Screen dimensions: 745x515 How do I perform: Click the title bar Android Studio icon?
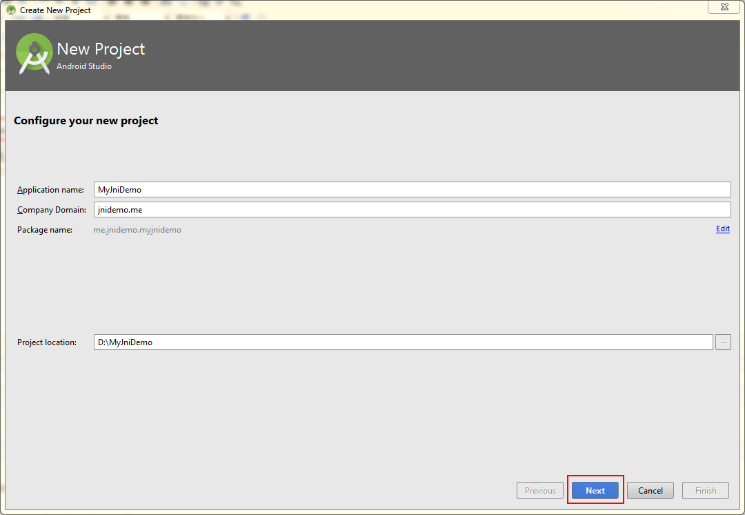pyautogui.click(x=11, y=10)
